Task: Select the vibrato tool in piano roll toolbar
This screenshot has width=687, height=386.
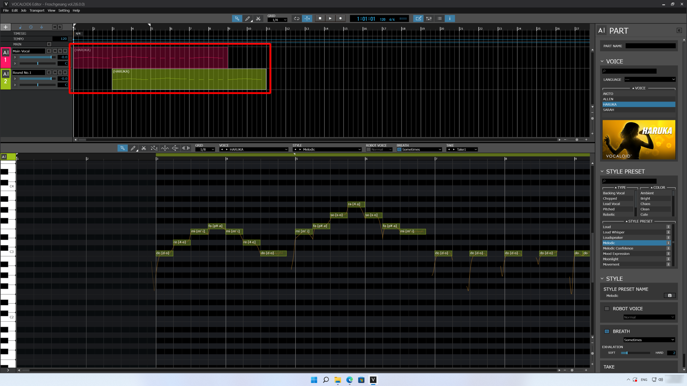Action: click(x=165, y=148)
